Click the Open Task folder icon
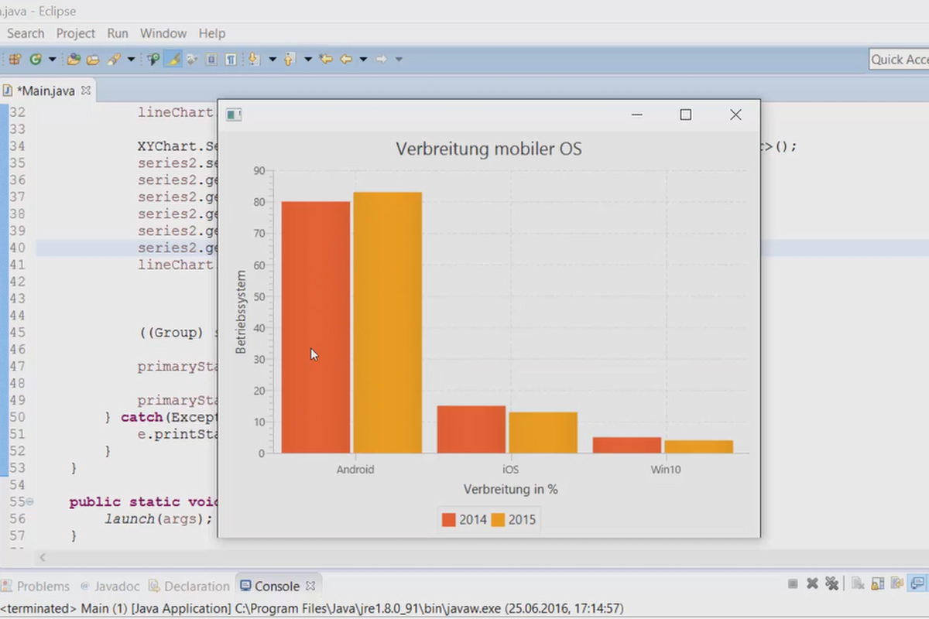 point(92,60)
